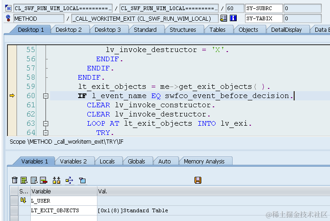Screen dimensions: 330x221
Task: Collapse the TRY block at line 64
Action: [46, 133]
